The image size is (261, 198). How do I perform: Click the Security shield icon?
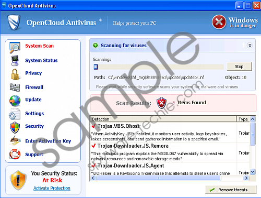click(15, 127)
